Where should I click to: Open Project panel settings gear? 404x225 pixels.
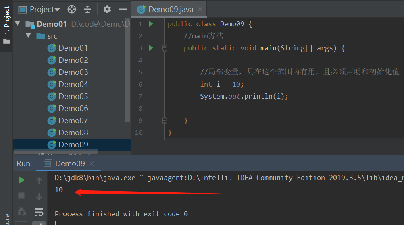click(107, 10)
